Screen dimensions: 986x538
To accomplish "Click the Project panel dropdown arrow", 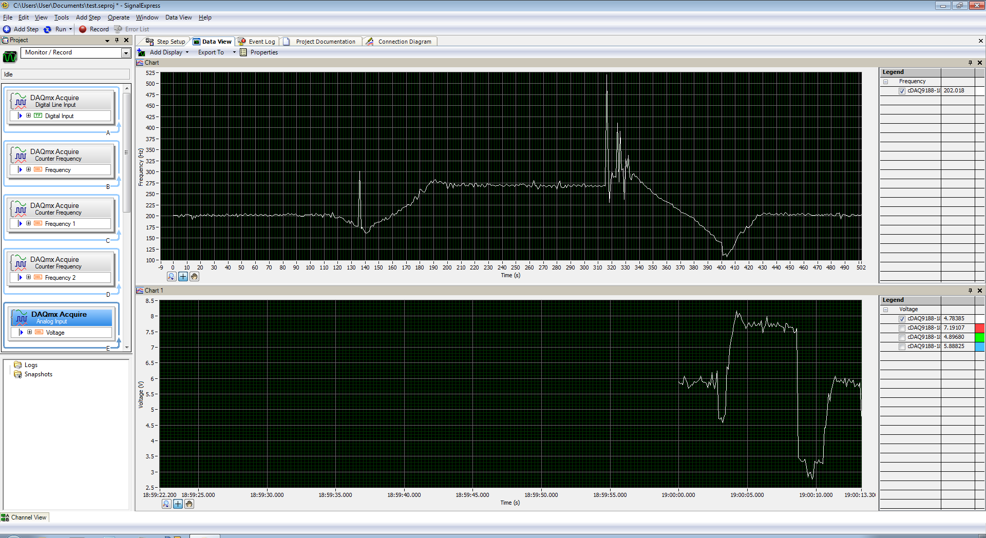I will (x=107, y=41).
